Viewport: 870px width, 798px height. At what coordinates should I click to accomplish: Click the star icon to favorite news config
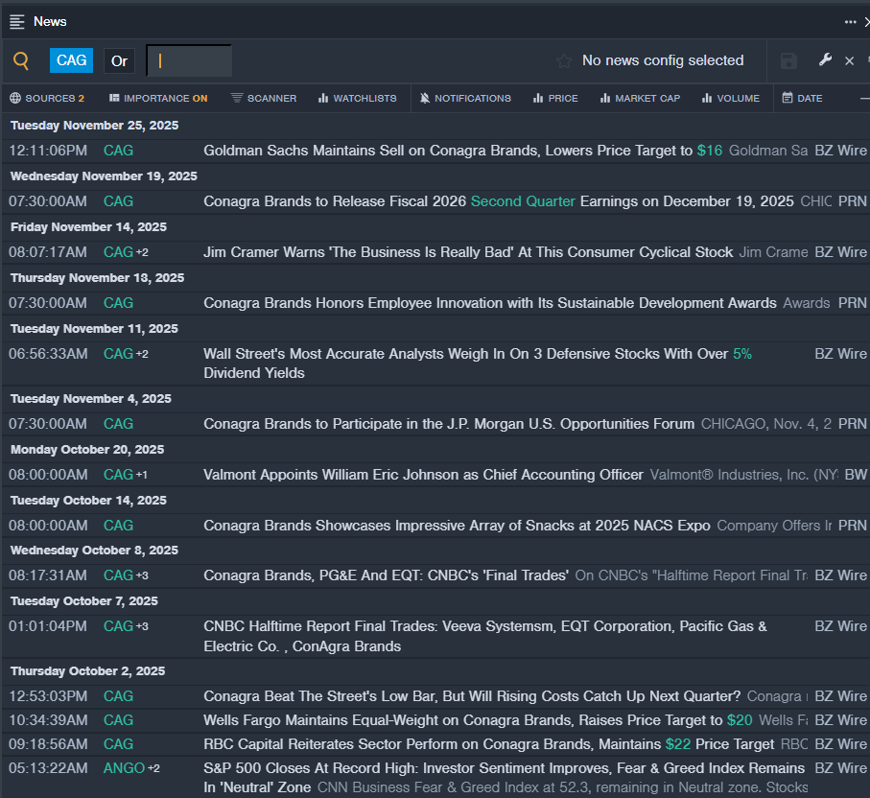point(564,61)
